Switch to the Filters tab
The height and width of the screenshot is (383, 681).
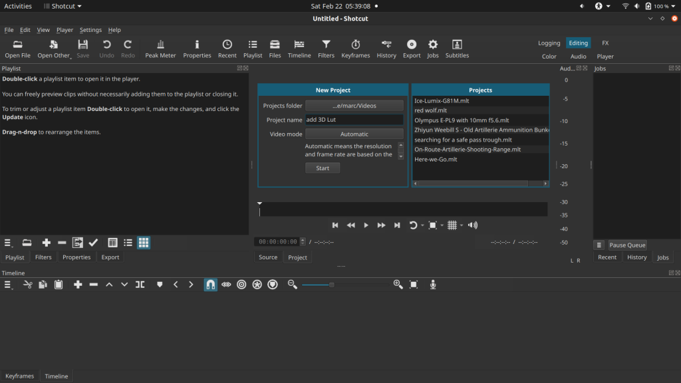pyautogui.click(x=43, y=257)
